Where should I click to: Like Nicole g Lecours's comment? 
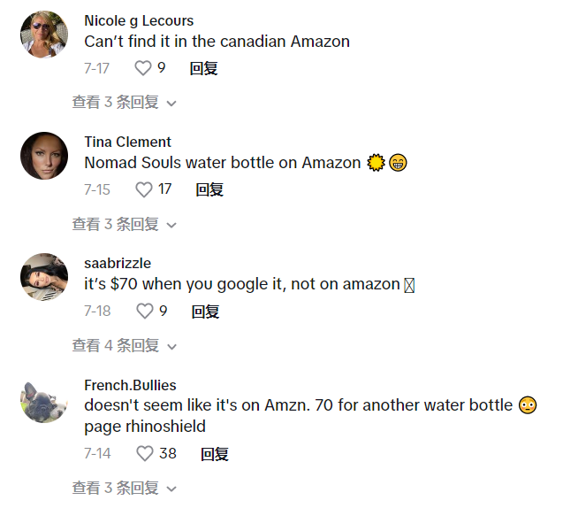[142, 68]
